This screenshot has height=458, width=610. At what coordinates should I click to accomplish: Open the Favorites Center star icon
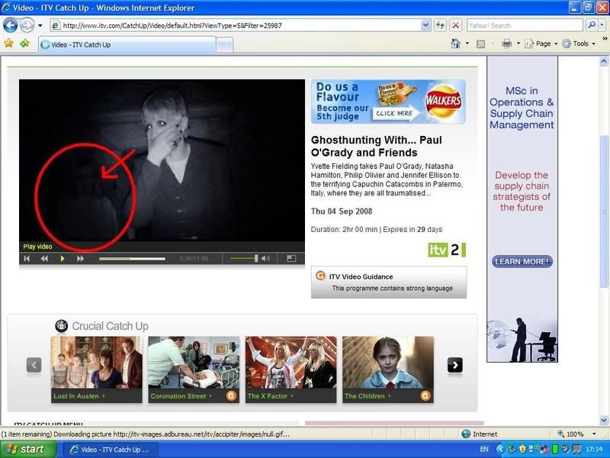point(9,44)
